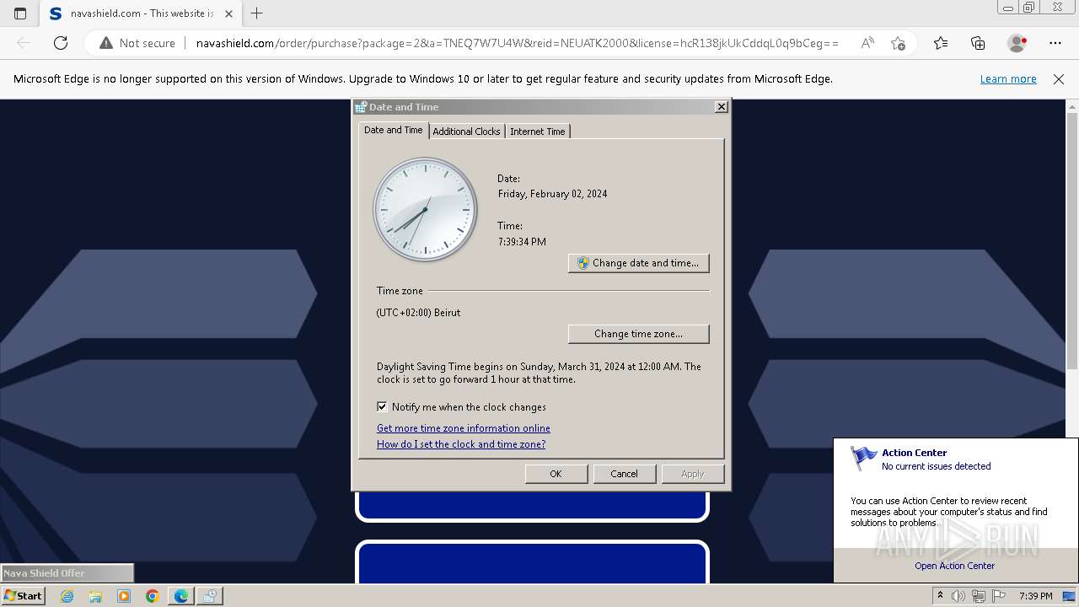Open Collections icon in Edge toolbar
Viewport: 1079px width, 607px height.
(x=978, y=43)
